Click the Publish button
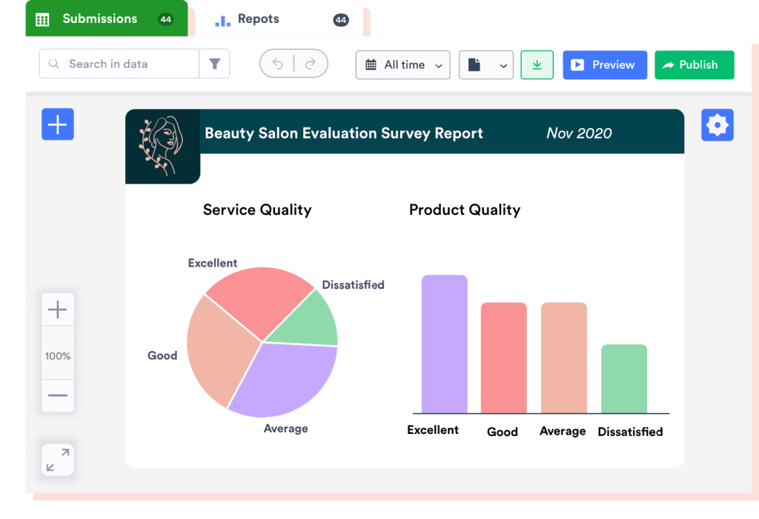Viewport: 759px width, 519px height. tap(694, 65)
